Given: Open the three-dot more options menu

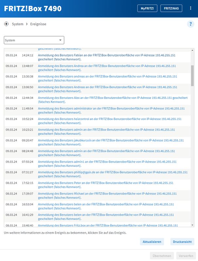Looking at the screenshot, I should 190,8.
